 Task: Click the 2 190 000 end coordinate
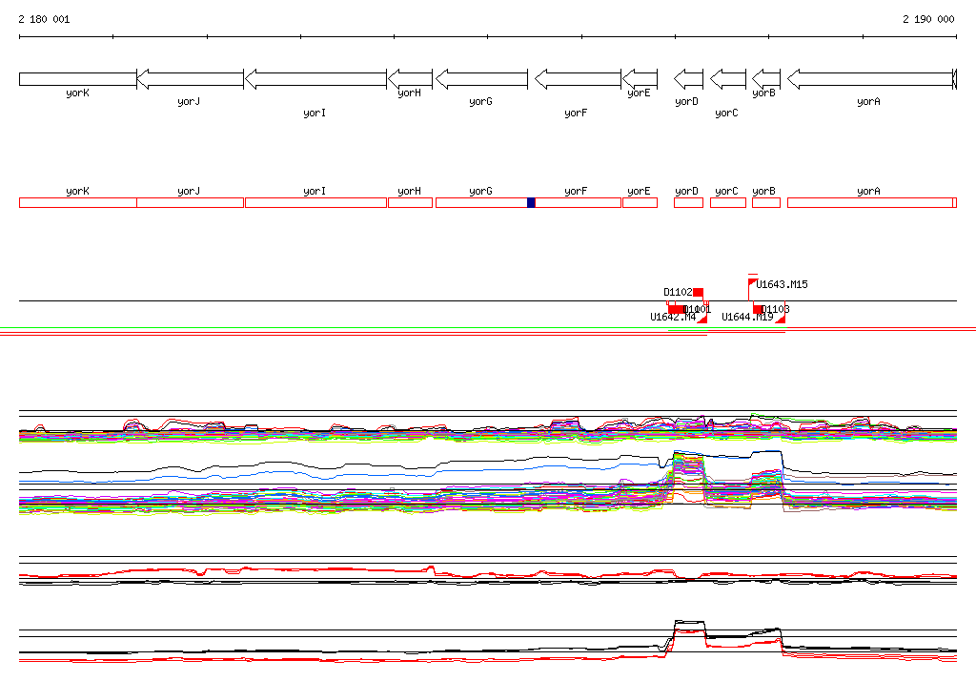point(928,19)
